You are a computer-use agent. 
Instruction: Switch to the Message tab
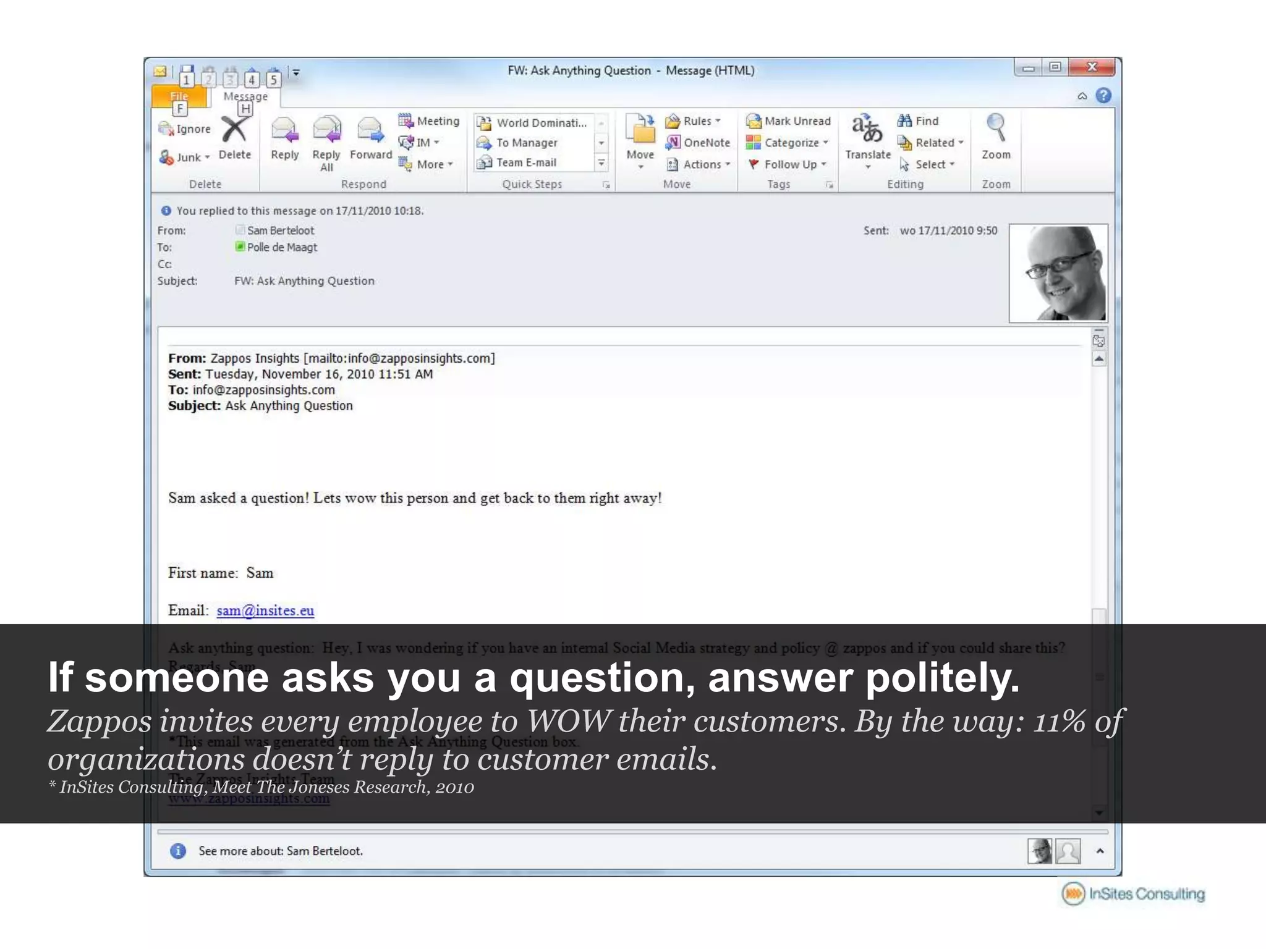coord(245,96)
